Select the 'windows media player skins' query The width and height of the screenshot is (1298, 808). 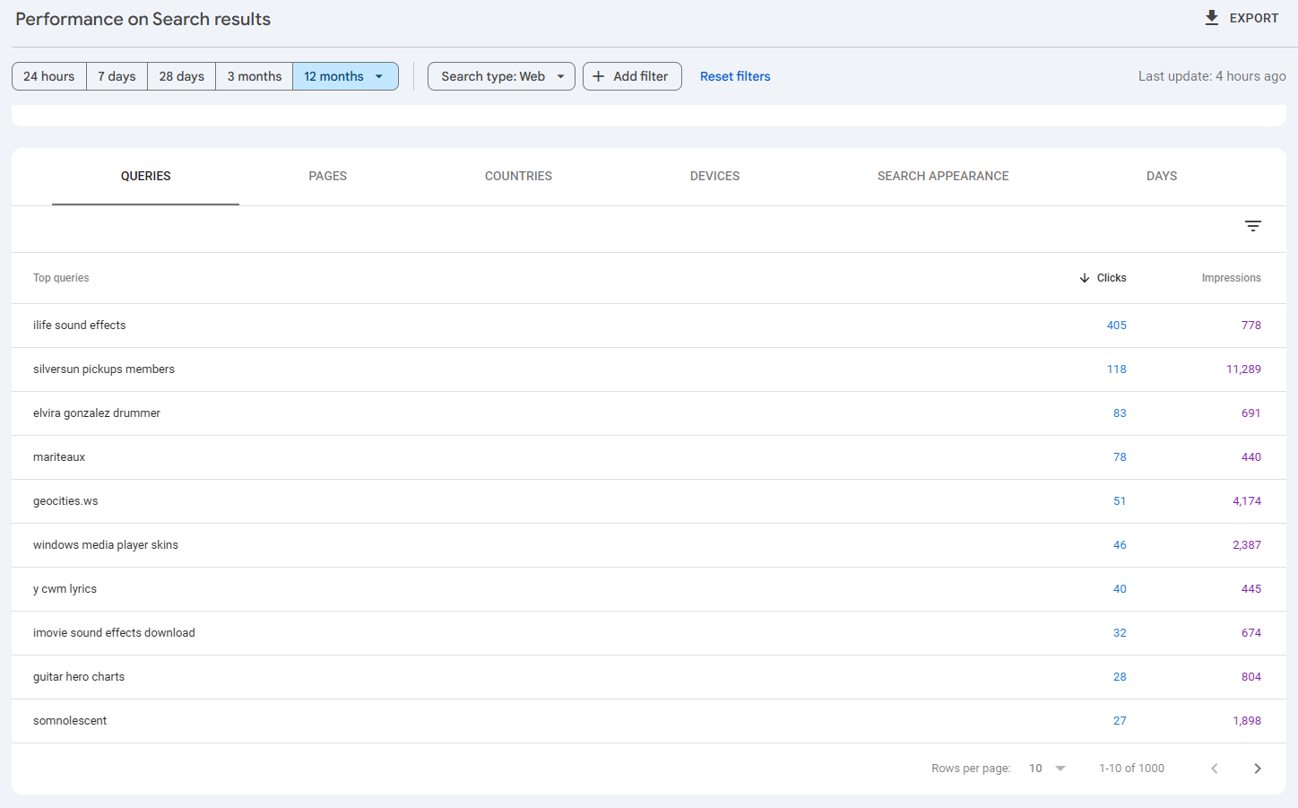point(106,545)
